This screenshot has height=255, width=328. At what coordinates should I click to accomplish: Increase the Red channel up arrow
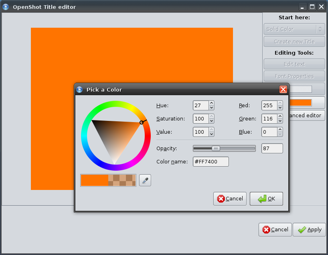pyautogui.click(x=280, y=103)
